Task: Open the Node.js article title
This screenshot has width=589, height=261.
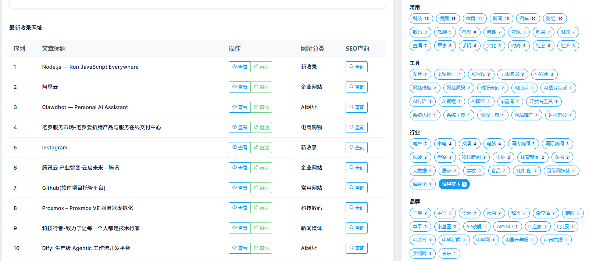Action: click(90, 67)
